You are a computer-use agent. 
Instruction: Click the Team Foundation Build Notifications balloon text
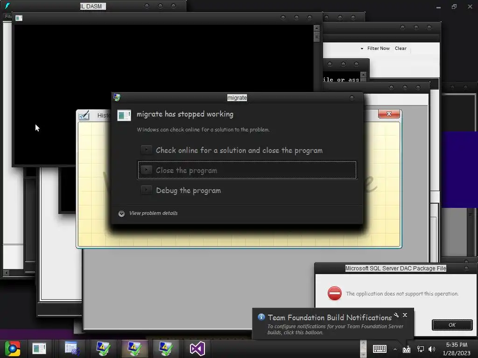pyautogui.click(x=335, y=330)
